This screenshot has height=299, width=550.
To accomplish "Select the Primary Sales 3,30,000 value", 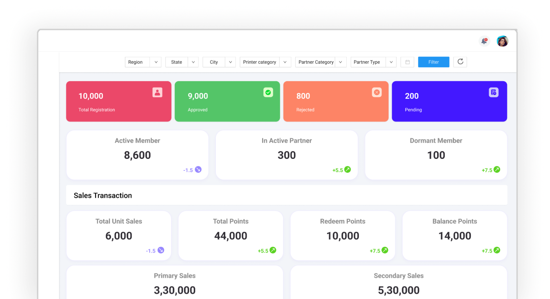I will click(x=175, y=290).
